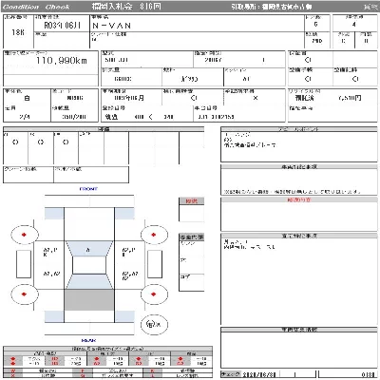Select the rear-left tire marker circle
This screenshot has width=380, height=380.
click(x=25, y=294)
